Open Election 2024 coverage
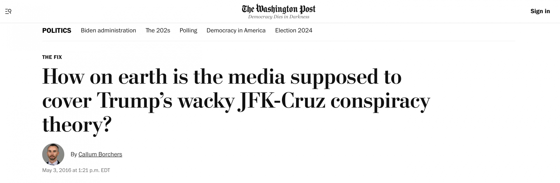Viewport: 560px width, 183px height. point(294,30)
